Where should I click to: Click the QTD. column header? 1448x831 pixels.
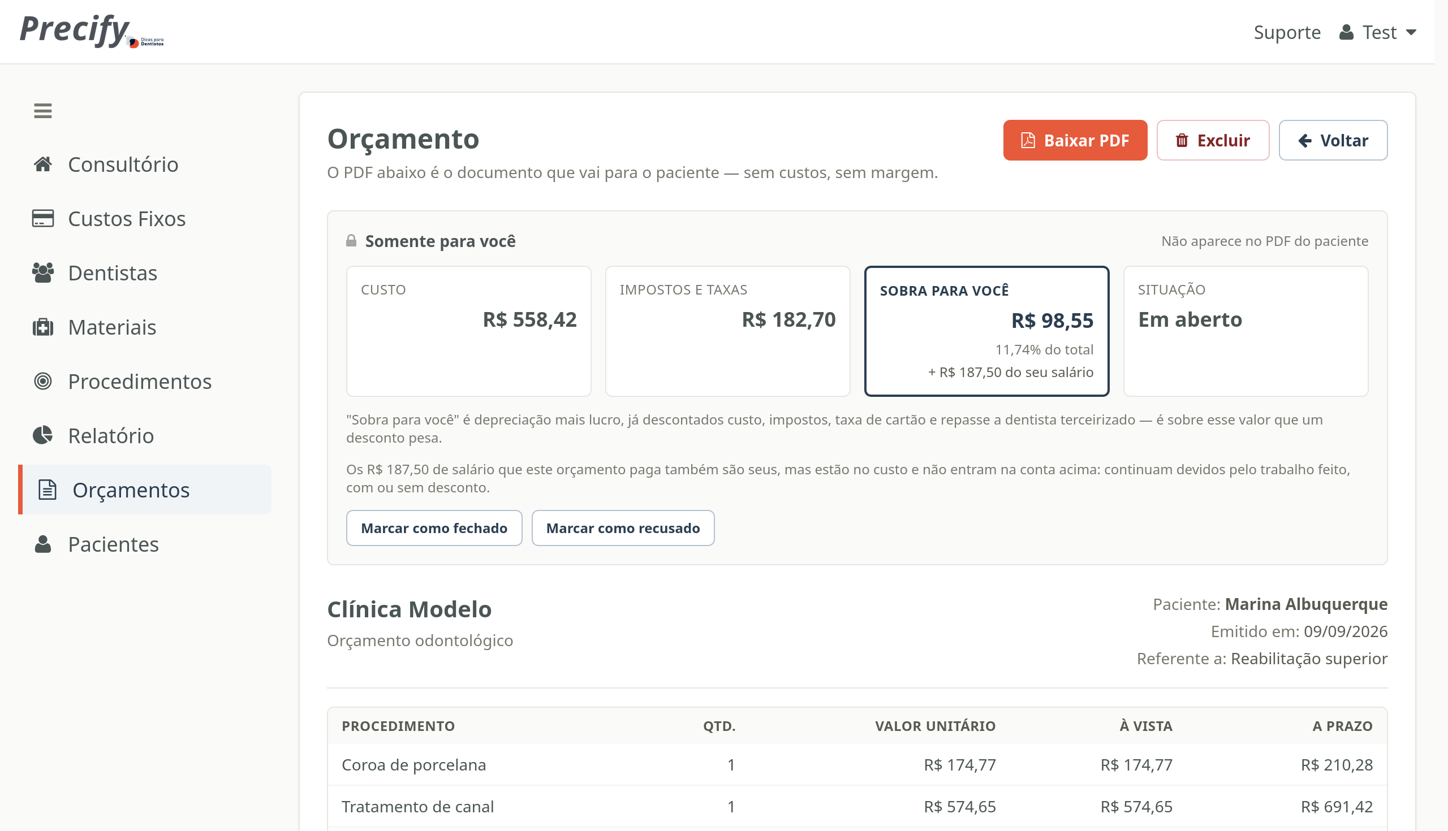pyautogui.click(x=719, y=726)
